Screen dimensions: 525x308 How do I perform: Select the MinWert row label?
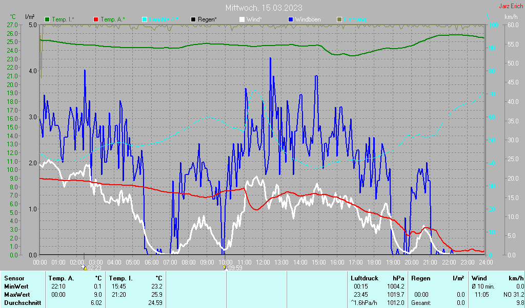tap(16, 286)
